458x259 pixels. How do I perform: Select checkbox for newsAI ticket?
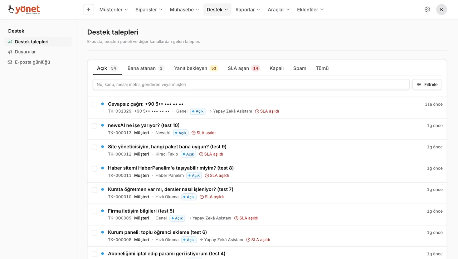coord(94,126)
